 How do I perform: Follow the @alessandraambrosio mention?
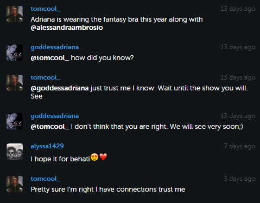point(67,28)
